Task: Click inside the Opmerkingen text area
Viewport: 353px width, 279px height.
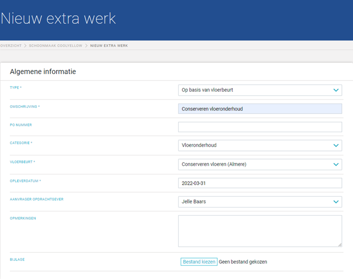Action: pos(260,231)
